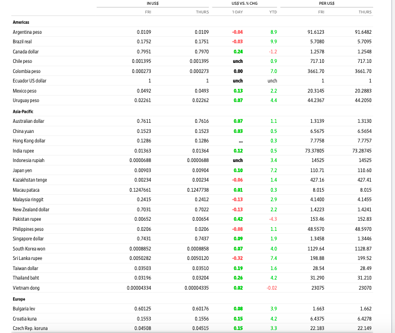
Task: Click the Taiwan dollar currency name
Action: coord(26,268)
